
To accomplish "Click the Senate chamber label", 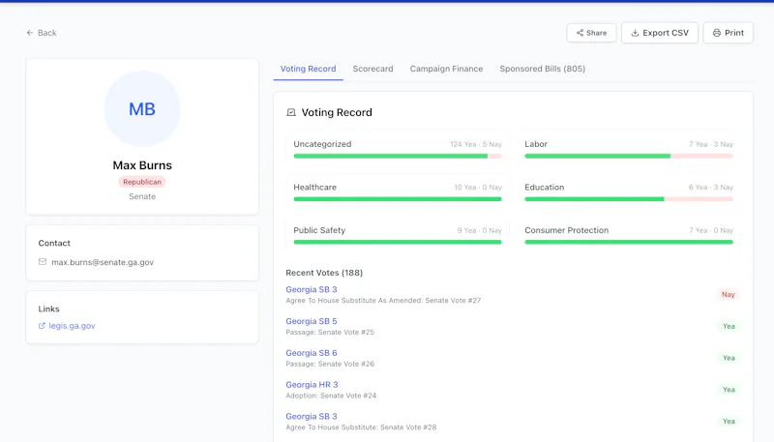I will [142, 196].
